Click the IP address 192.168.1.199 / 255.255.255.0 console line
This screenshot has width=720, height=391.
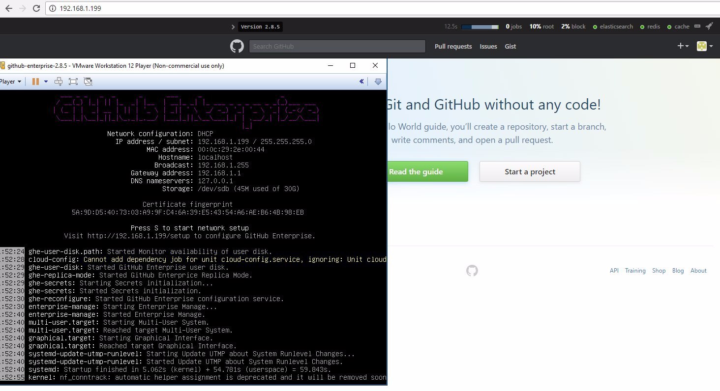coord(213,141)
